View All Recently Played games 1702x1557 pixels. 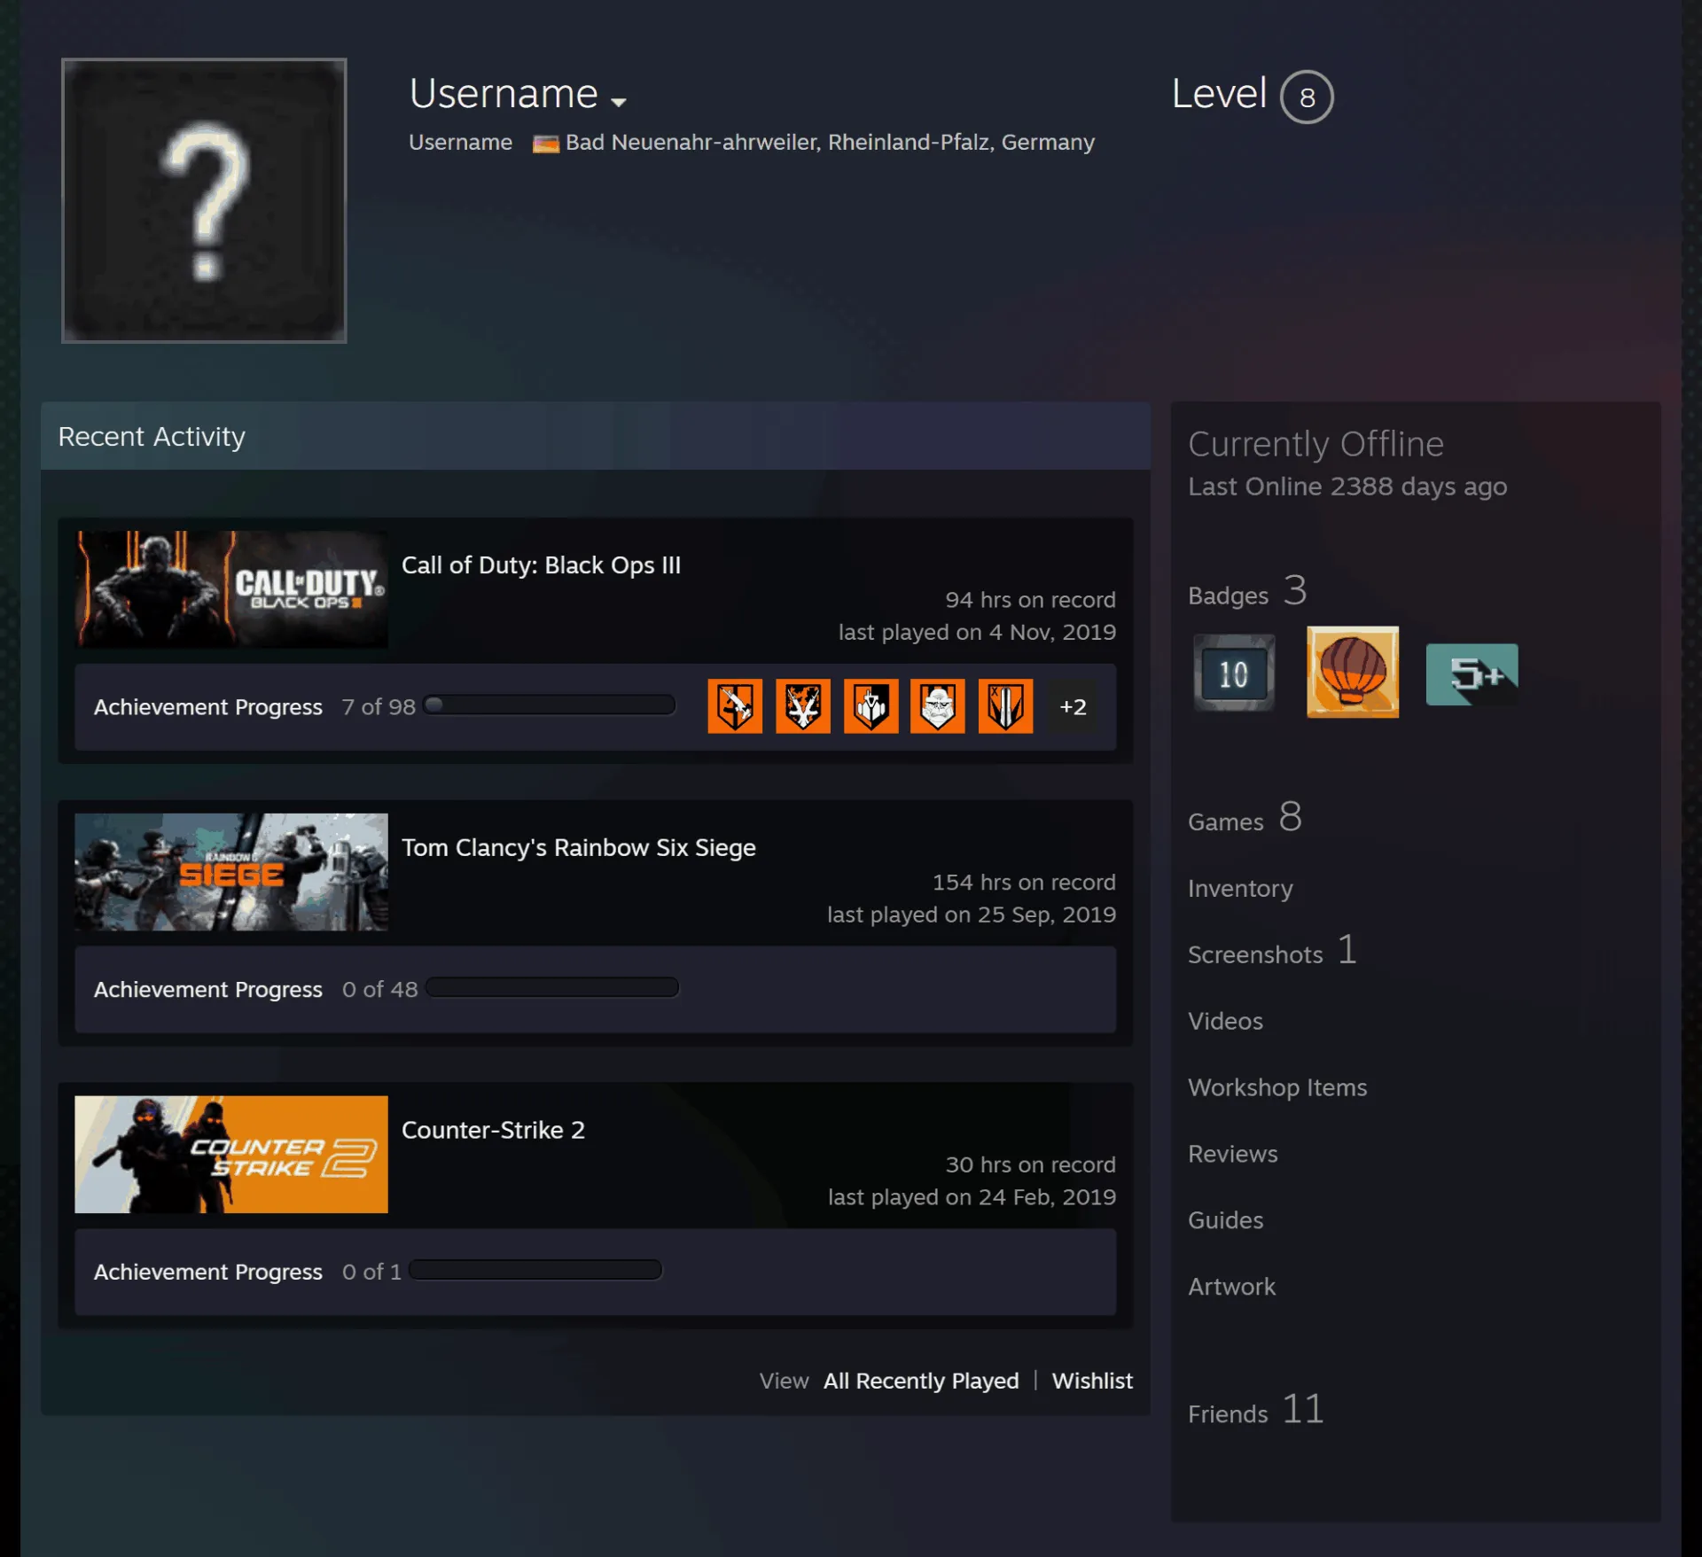point(921,1381)
